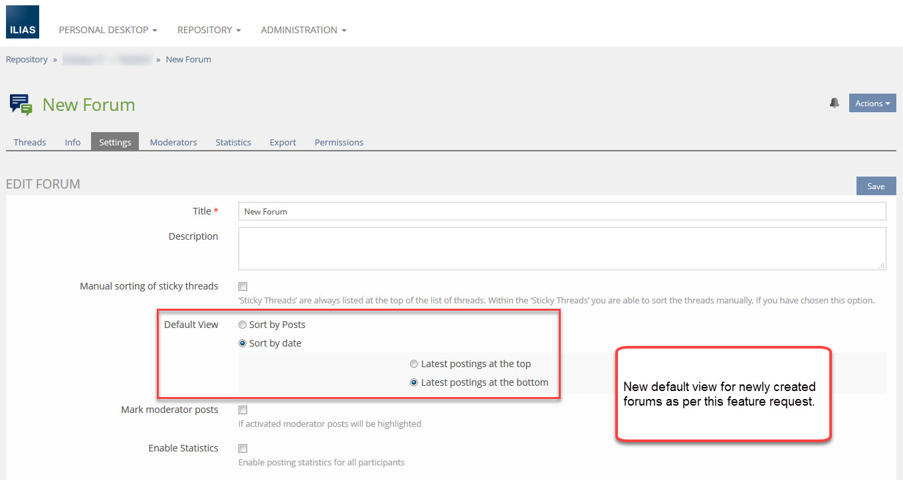Click the forum speech bubble icon
The width and height of the screenshot is (903, 480).
click(x=21, y=105)
